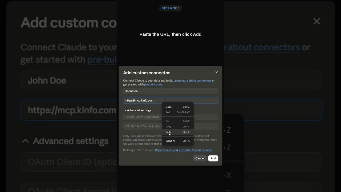Screen dimensions: 341x192
Task: Click the Add button
Action: (213, 158)
